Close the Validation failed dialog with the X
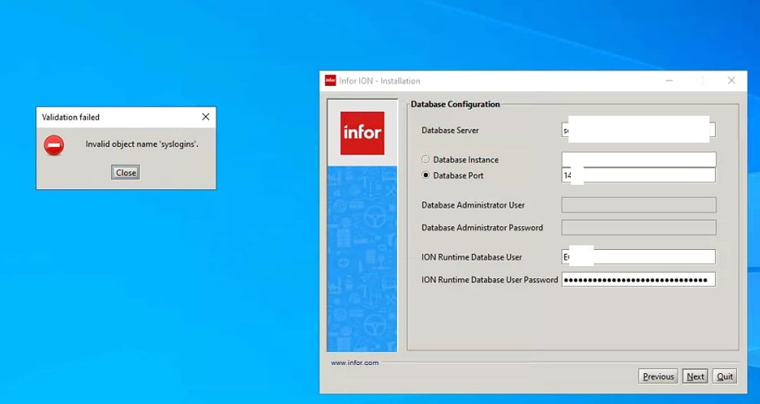 (x=205, y=117)
